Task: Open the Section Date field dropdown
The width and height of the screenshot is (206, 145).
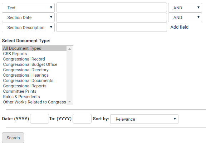Action: 28,18
